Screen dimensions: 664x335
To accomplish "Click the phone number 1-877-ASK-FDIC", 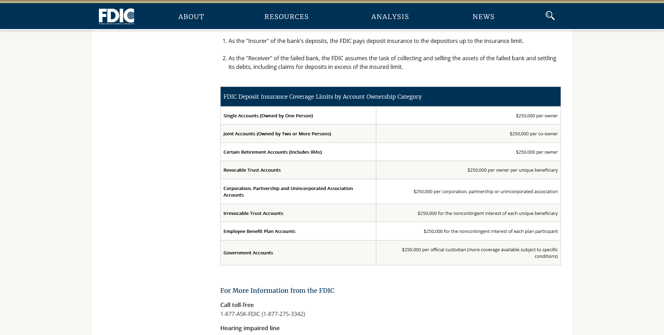I will [262, 314].
